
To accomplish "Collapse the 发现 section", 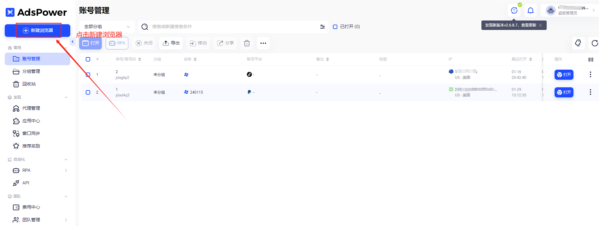I will point(66,97).
